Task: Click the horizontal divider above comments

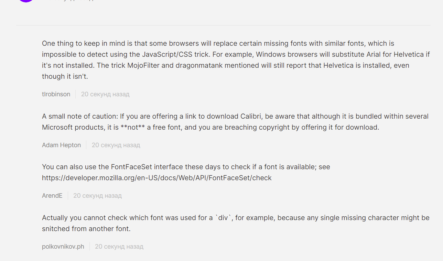Action: [x=223, y=25]
